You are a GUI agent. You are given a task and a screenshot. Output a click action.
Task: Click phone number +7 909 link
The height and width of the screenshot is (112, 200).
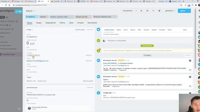pyautogui.click(x=33, y=55)
